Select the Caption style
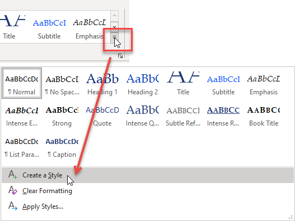 pos(62,146)
